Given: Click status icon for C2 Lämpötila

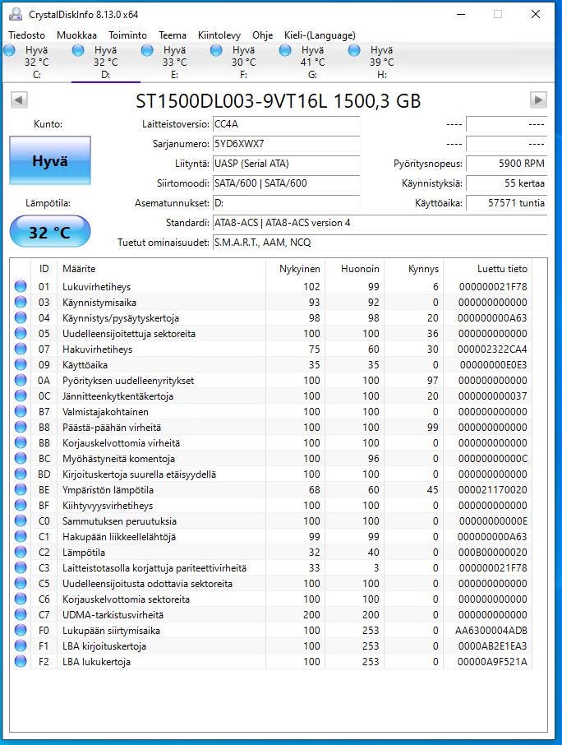Looking at the screenshot, I should (x=21, y=553).
